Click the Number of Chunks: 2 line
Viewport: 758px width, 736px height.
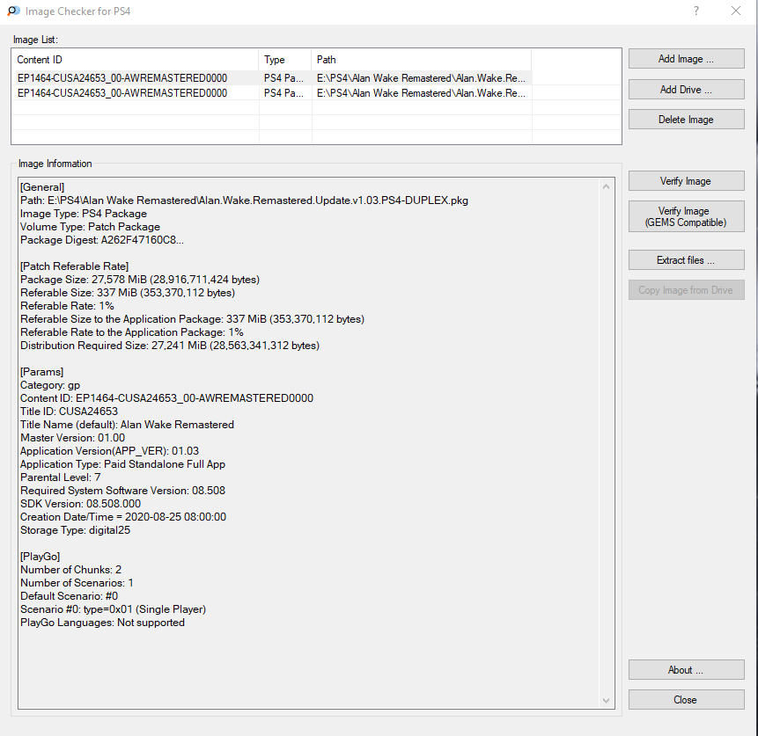71,570
